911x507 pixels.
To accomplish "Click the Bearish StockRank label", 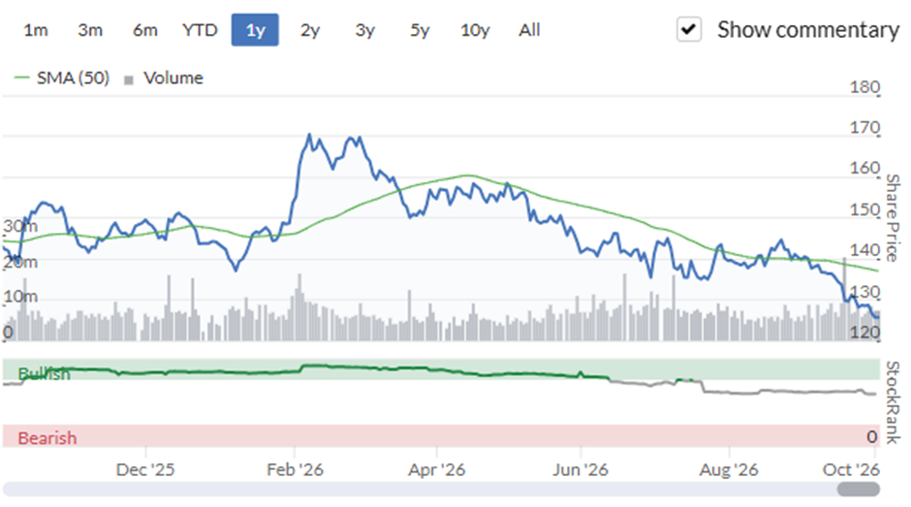I will click(47, 437).
